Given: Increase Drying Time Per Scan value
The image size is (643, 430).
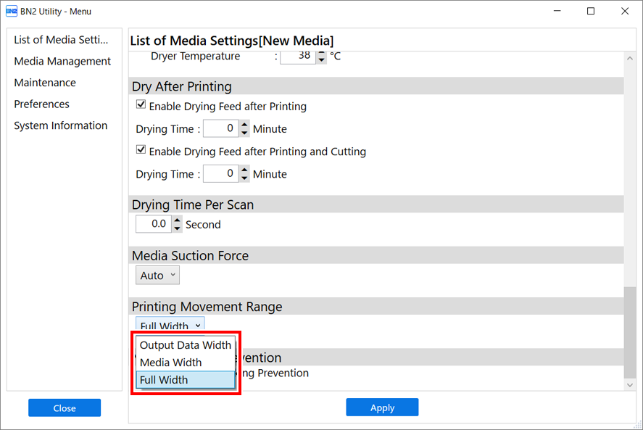Looking at the screenshot, I should 177,220.
